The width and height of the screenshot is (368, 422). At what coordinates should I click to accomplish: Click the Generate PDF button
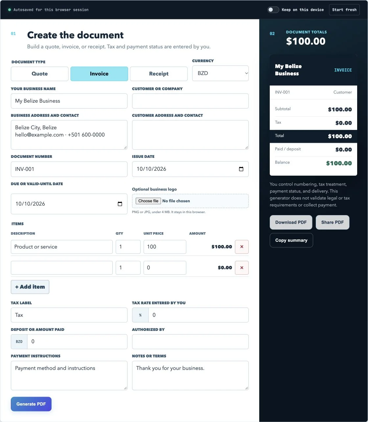click(x=31, y=404)
